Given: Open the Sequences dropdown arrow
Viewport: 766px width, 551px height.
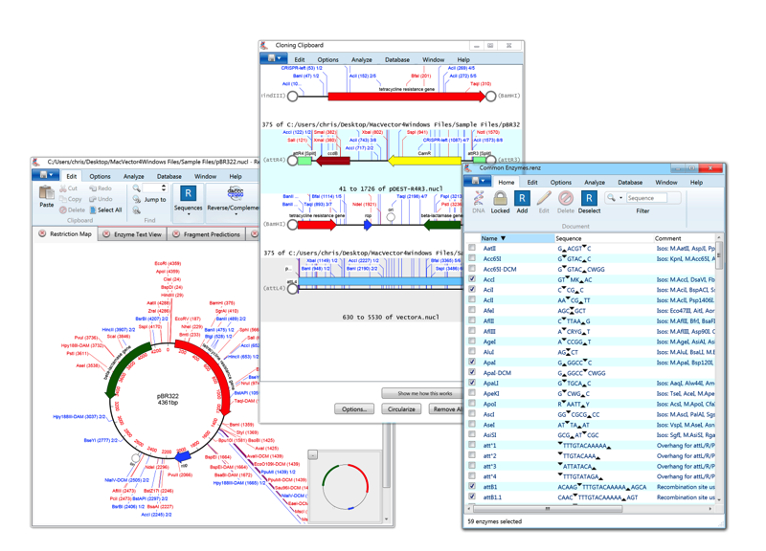Looking at the screenshot, I should coord(189,213).
